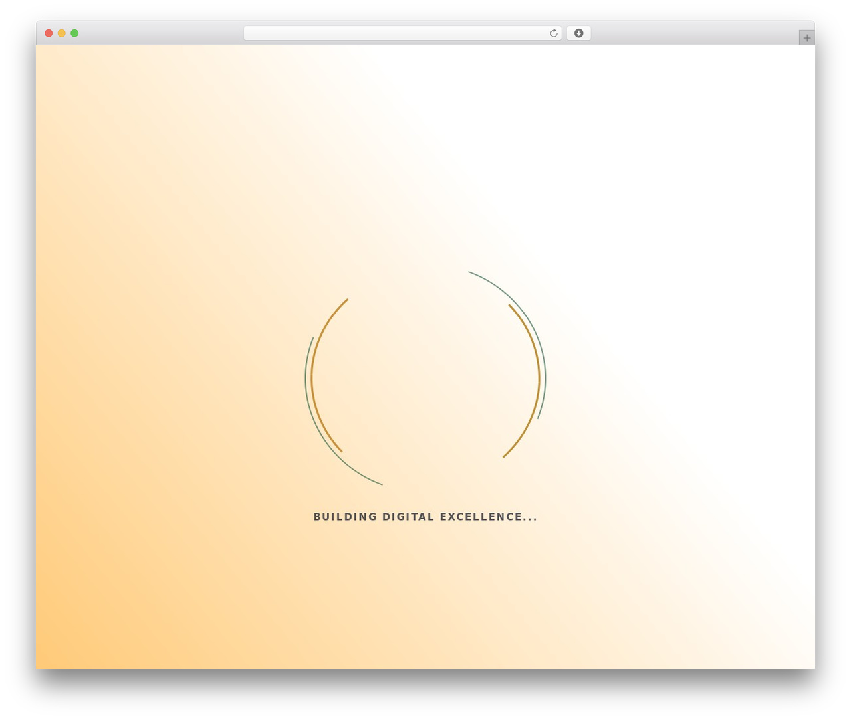Click the 'BUILDING DIGITAL EXCELLENCE...' loading text

[x=425, y=517]
